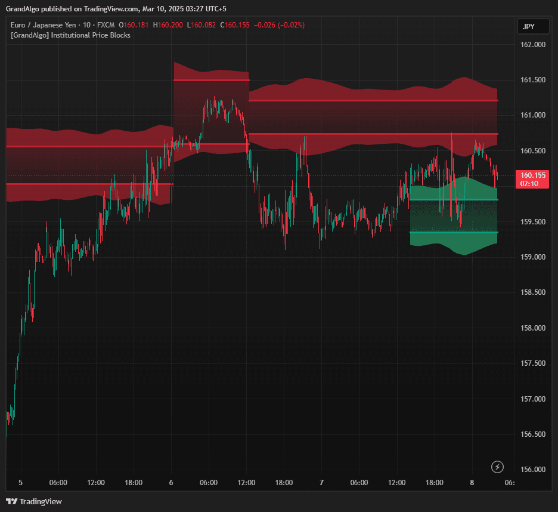Click the "8" date label on time axis
558x512 pixels.
point(472,483)
